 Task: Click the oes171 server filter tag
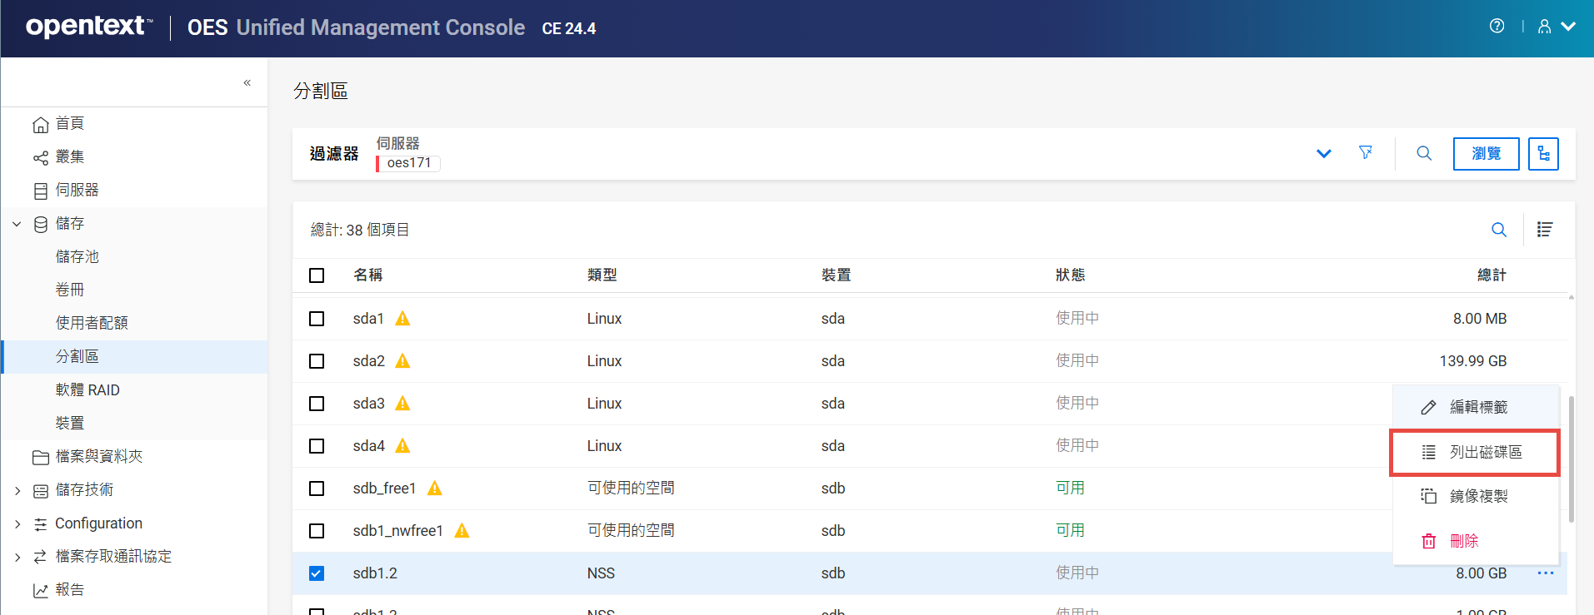tap(408, 163)
